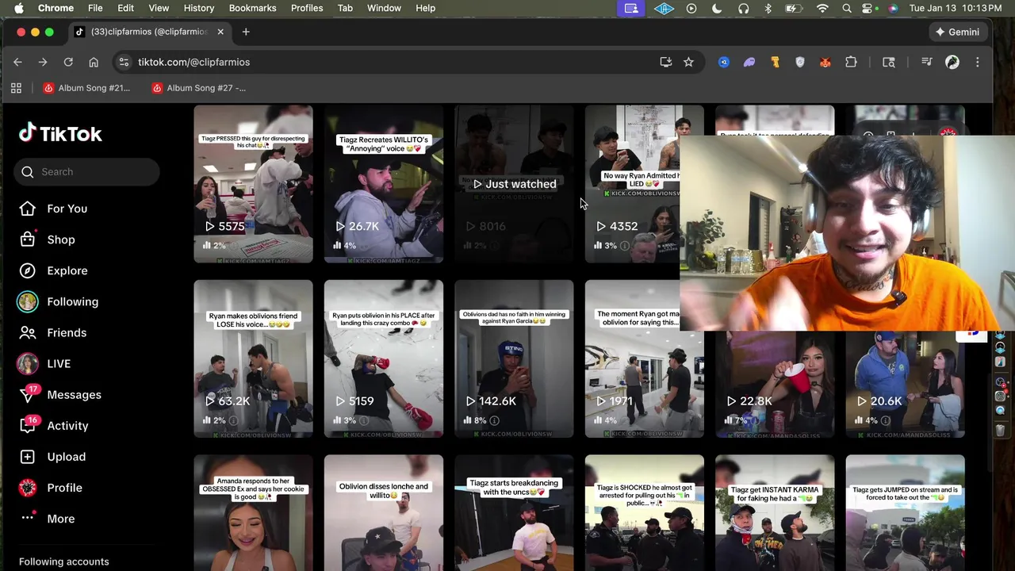Screen dimensions: 1015x571
Task: Close the clipfarmios tab
Action: click(220, 32)
